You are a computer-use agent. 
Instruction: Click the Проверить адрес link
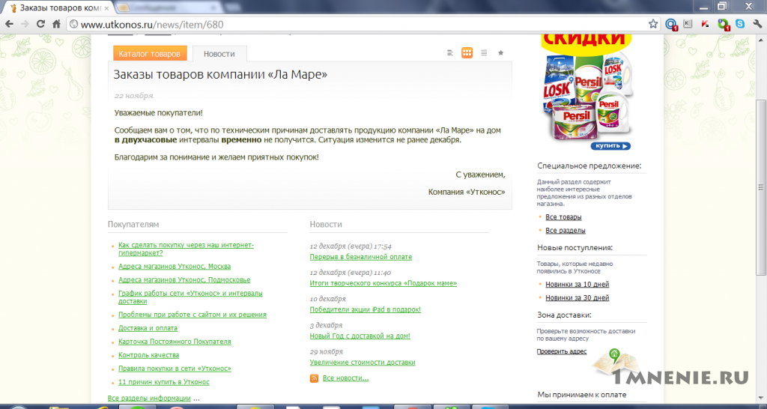562,351
